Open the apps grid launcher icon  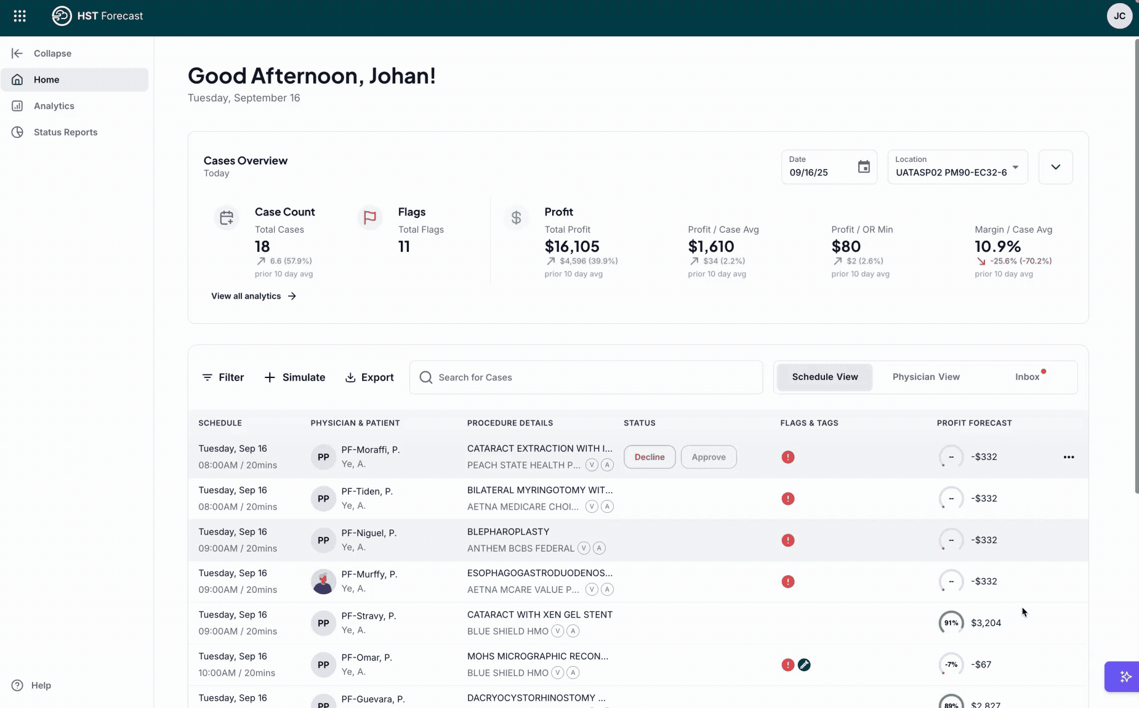20,16
